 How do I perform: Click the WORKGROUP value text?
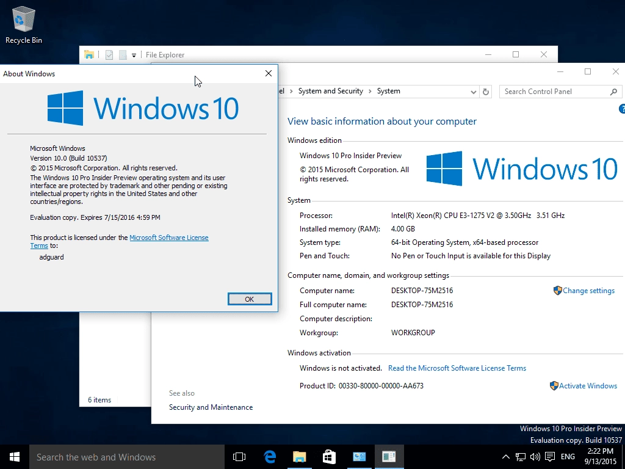point(413,333)
